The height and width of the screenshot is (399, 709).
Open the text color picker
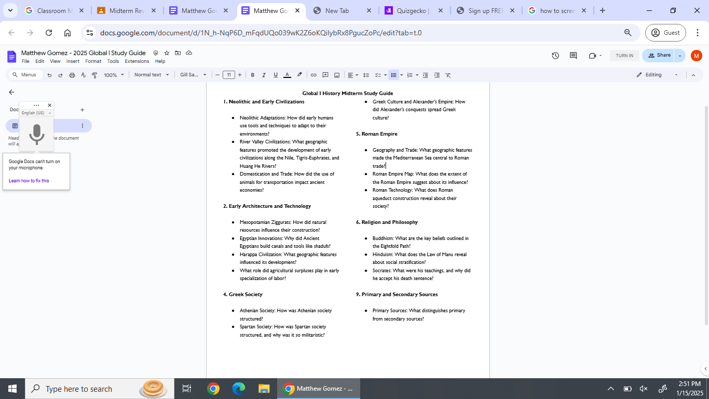pyautogui.click(x=287, y=75)
